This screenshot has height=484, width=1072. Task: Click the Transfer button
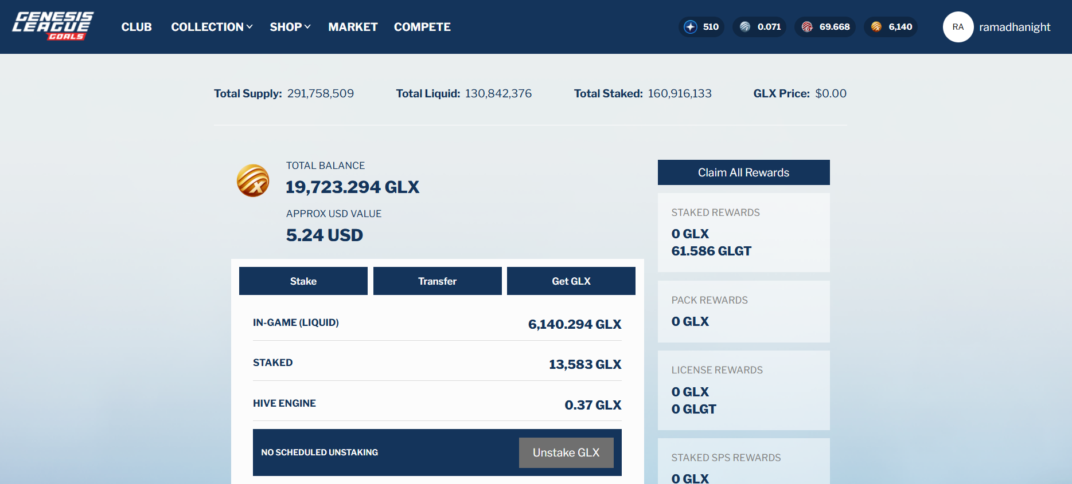coord(437,281)
